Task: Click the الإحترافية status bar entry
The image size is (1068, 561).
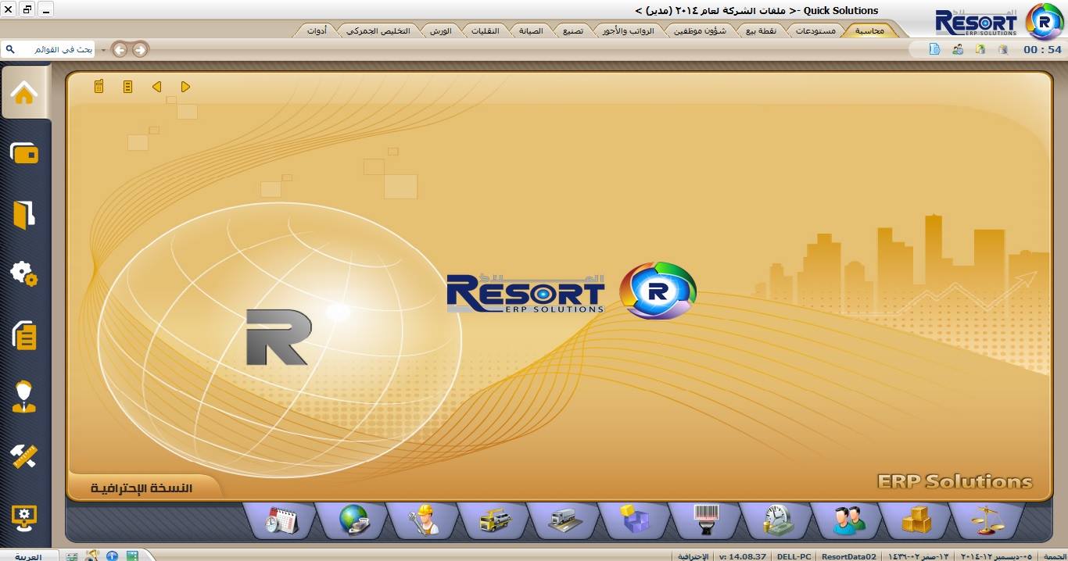Action: [693, 556]
